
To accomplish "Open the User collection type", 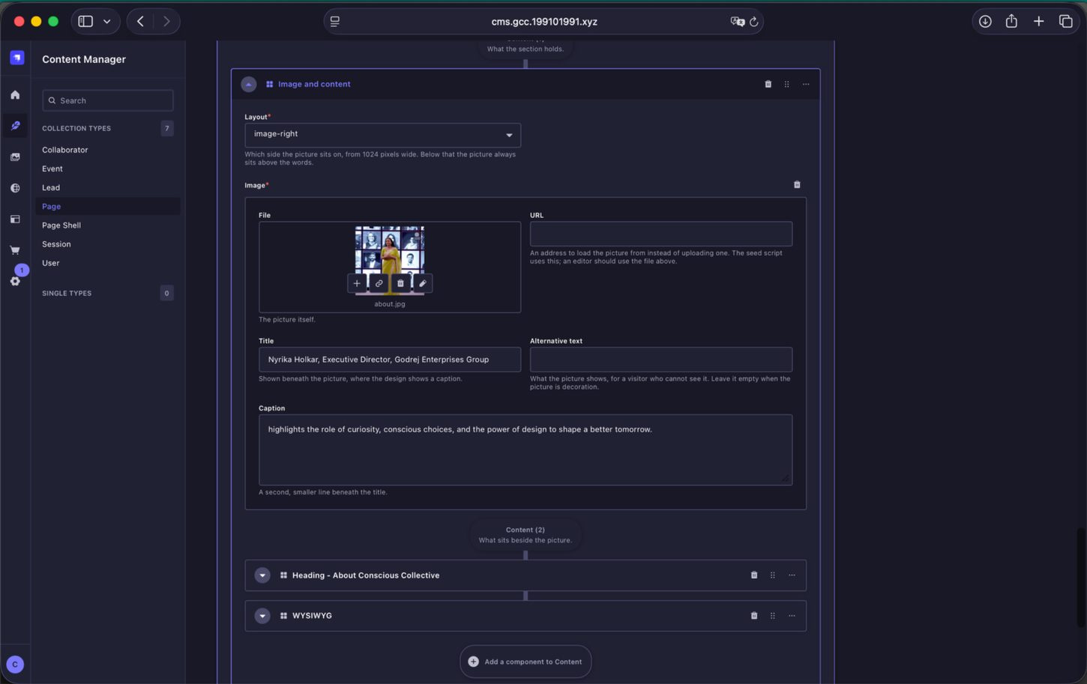I will (51, 263).
